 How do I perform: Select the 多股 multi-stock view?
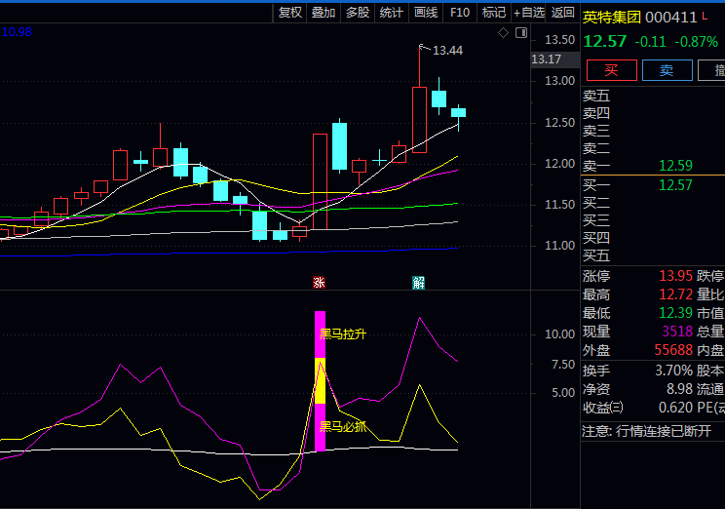tap(358, 13)
